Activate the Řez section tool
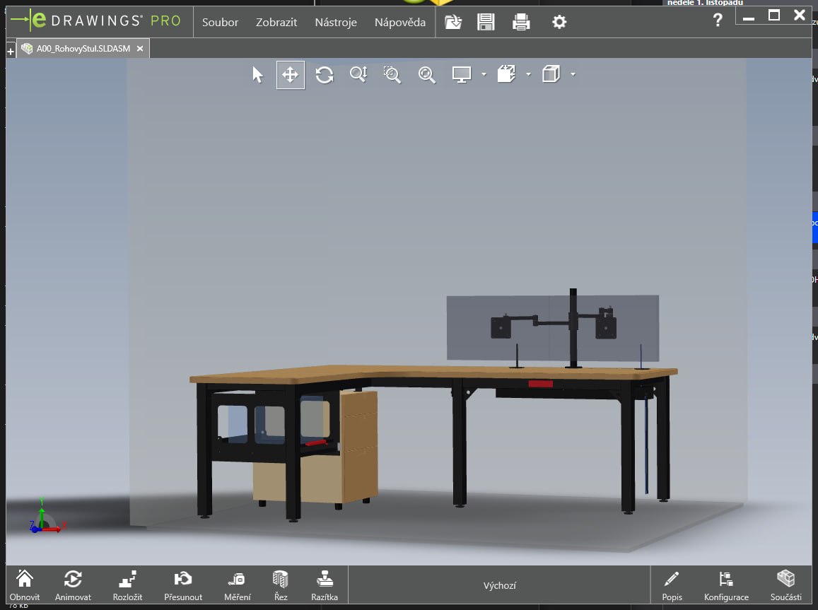Screen dimensions: 818x610 (x=281, y=585)
